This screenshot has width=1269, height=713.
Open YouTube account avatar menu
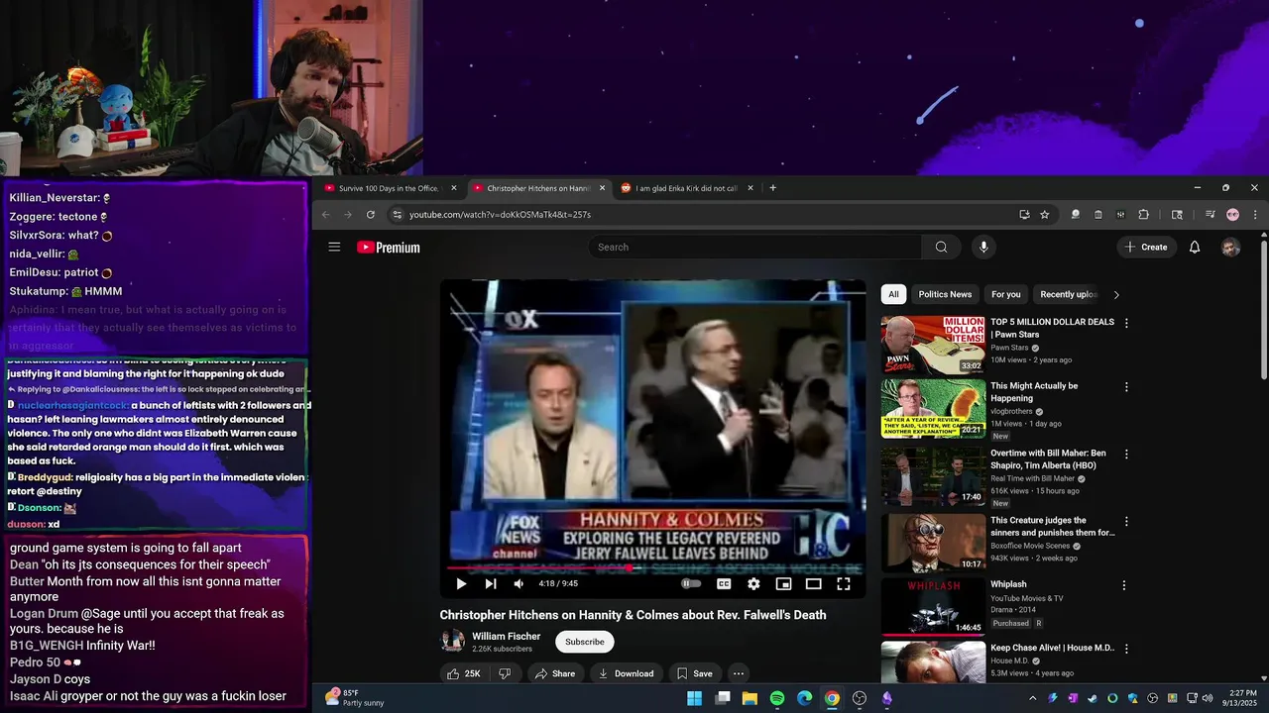coord(1230,247)
